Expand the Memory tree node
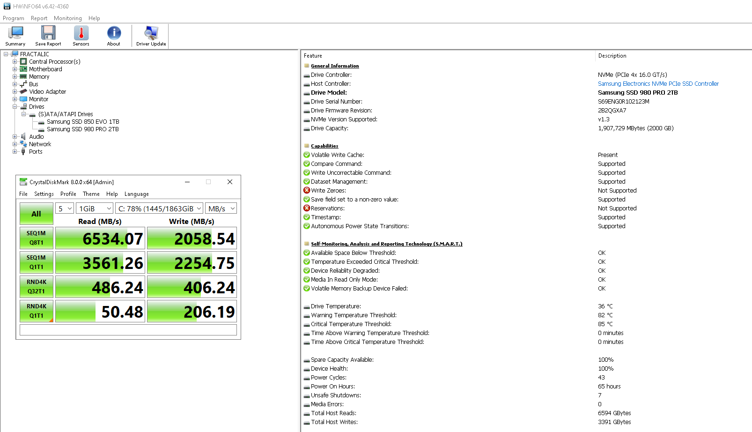The width and height of the screenshot is (752, 432). (x=15, y=76)
